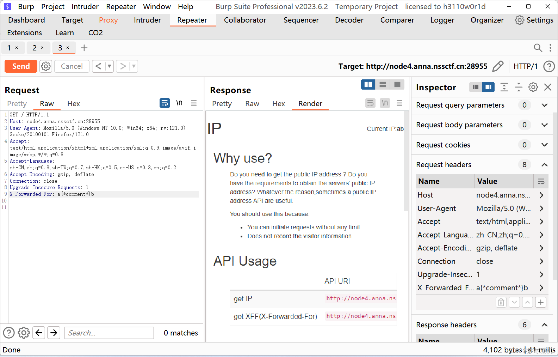Open Repeater tab options kebab menu
The width and height of the screenshot is (558, 357).
pos(550,48)
